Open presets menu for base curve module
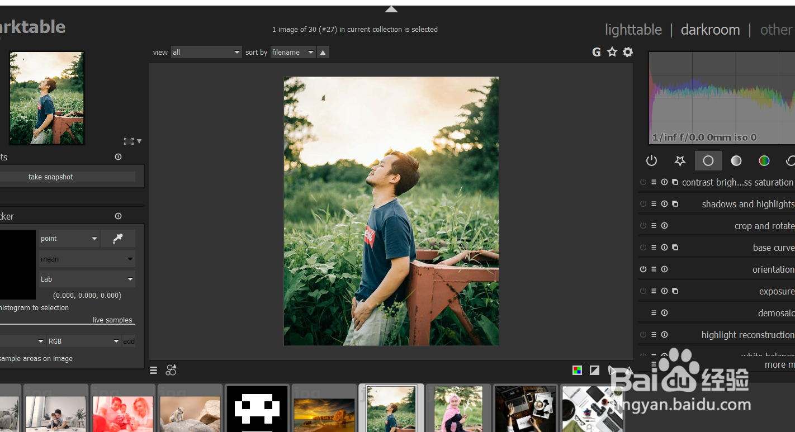Viewport: 795px width, 432px height. (x=654, y=248)
